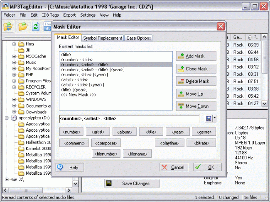Viewport: 270px width, 202px height.
Task: Open the Export menu
Action: click(x=69, y=15)
